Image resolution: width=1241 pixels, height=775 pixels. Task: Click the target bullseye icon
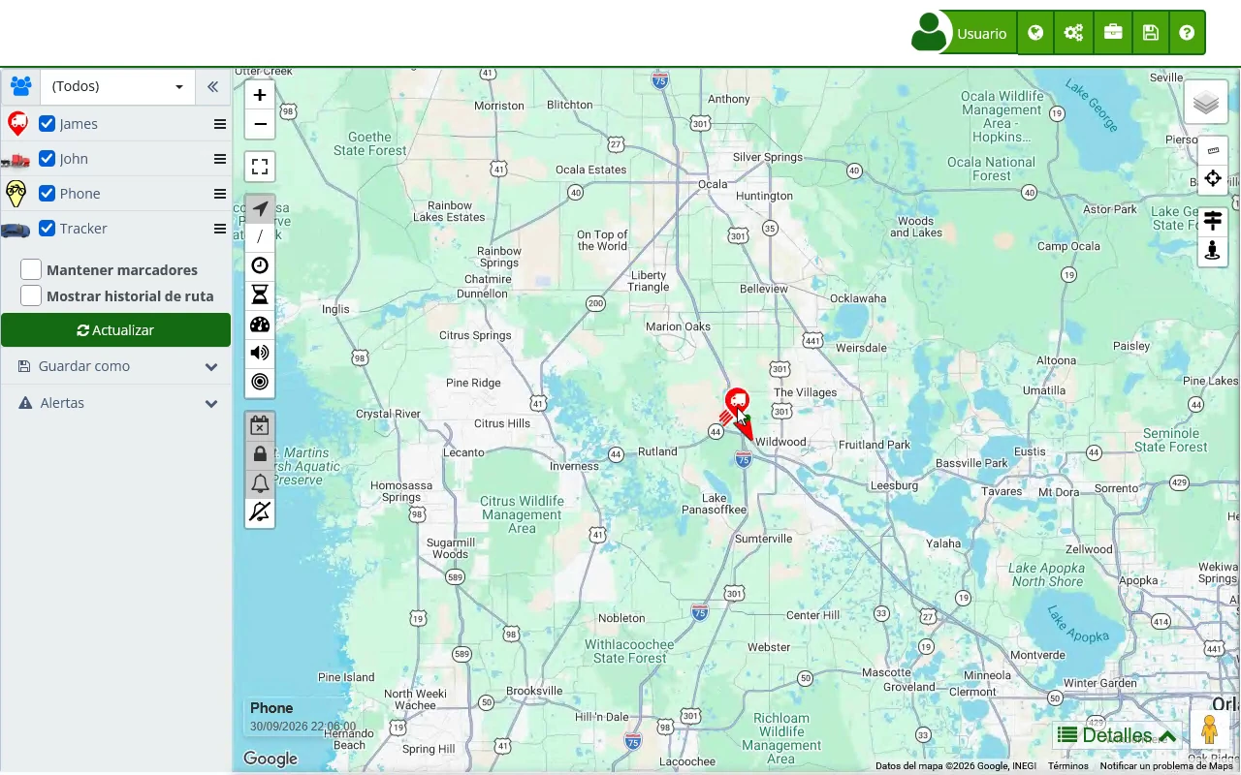click(260, 382)
